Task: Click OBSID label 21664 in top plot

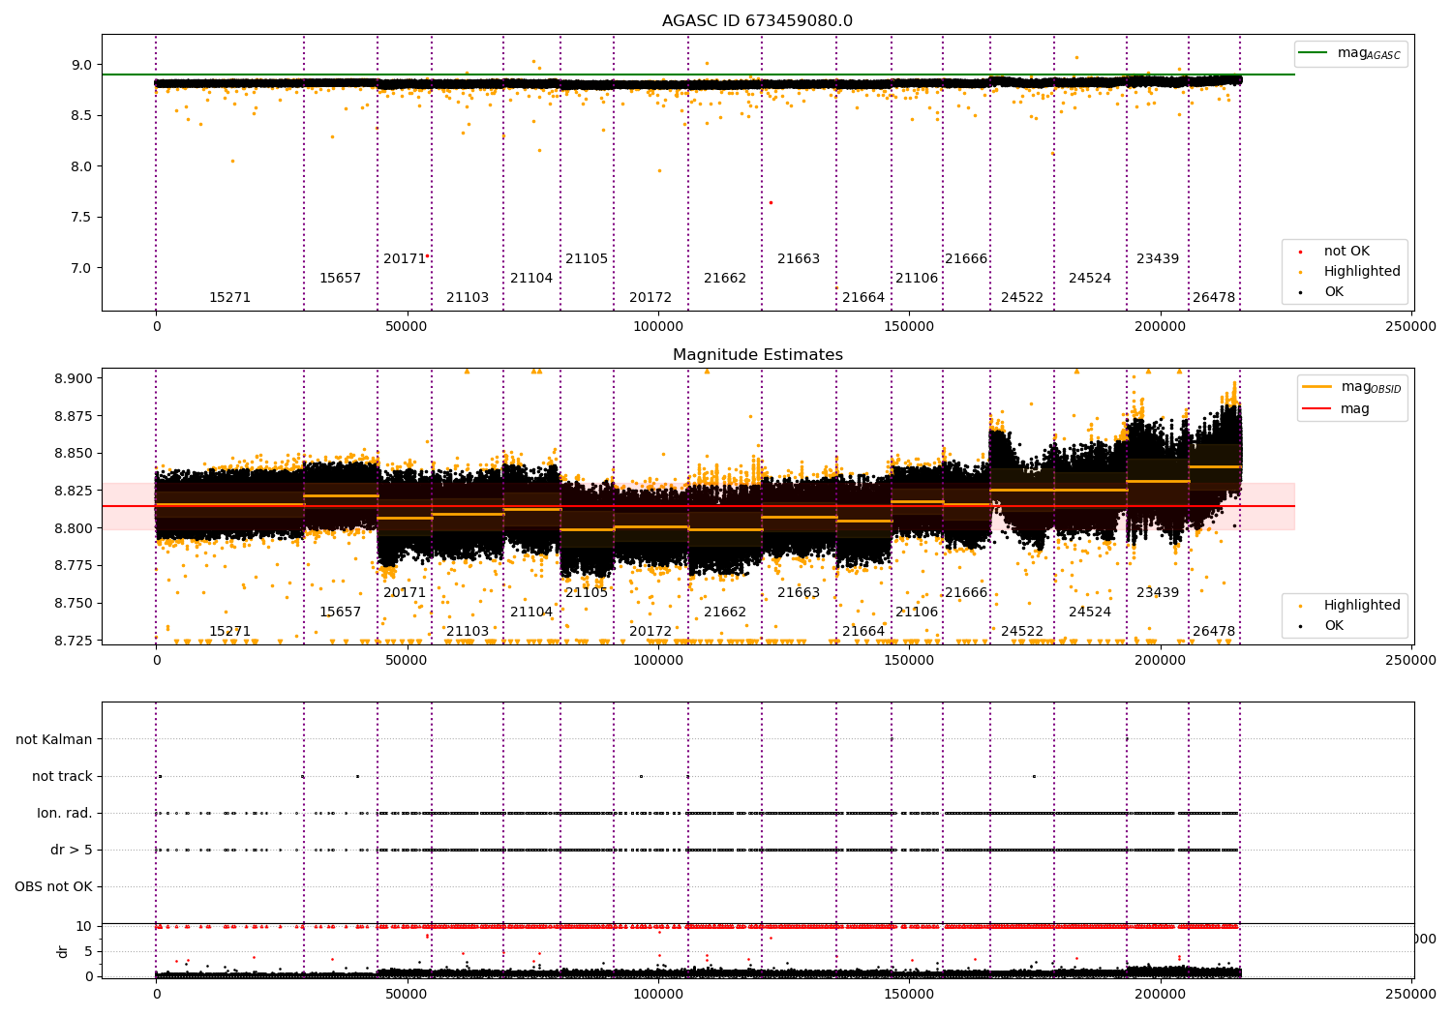Action: [863, 297]
